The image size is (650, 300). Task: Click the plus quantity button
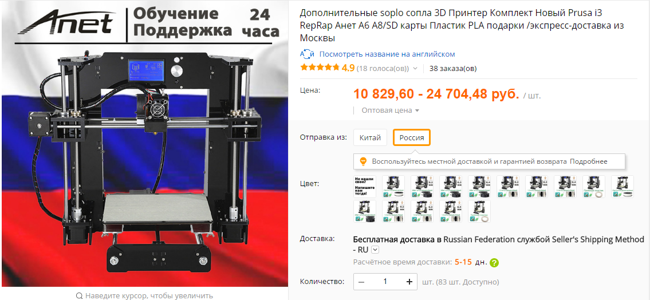(409, 282)
